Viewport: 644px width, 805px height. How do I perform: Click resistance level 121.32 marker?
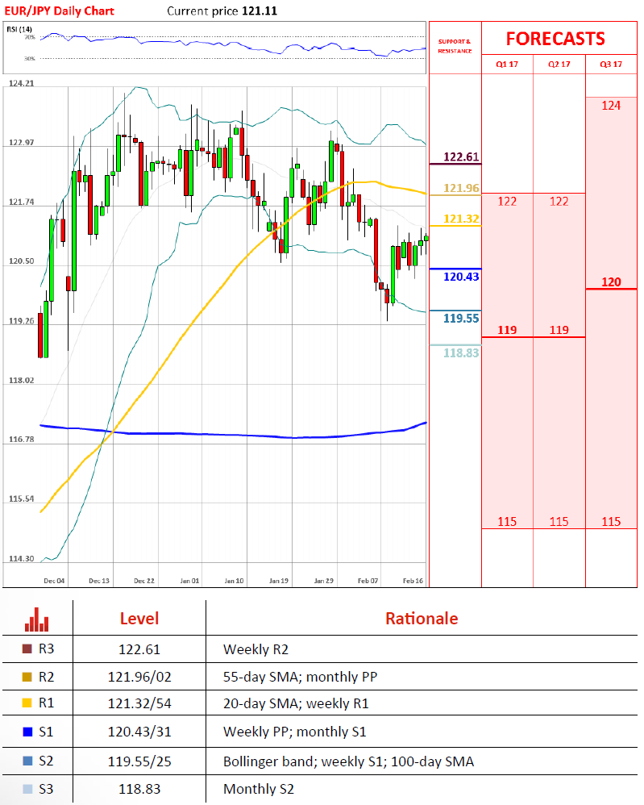click(x=461, y=219)
